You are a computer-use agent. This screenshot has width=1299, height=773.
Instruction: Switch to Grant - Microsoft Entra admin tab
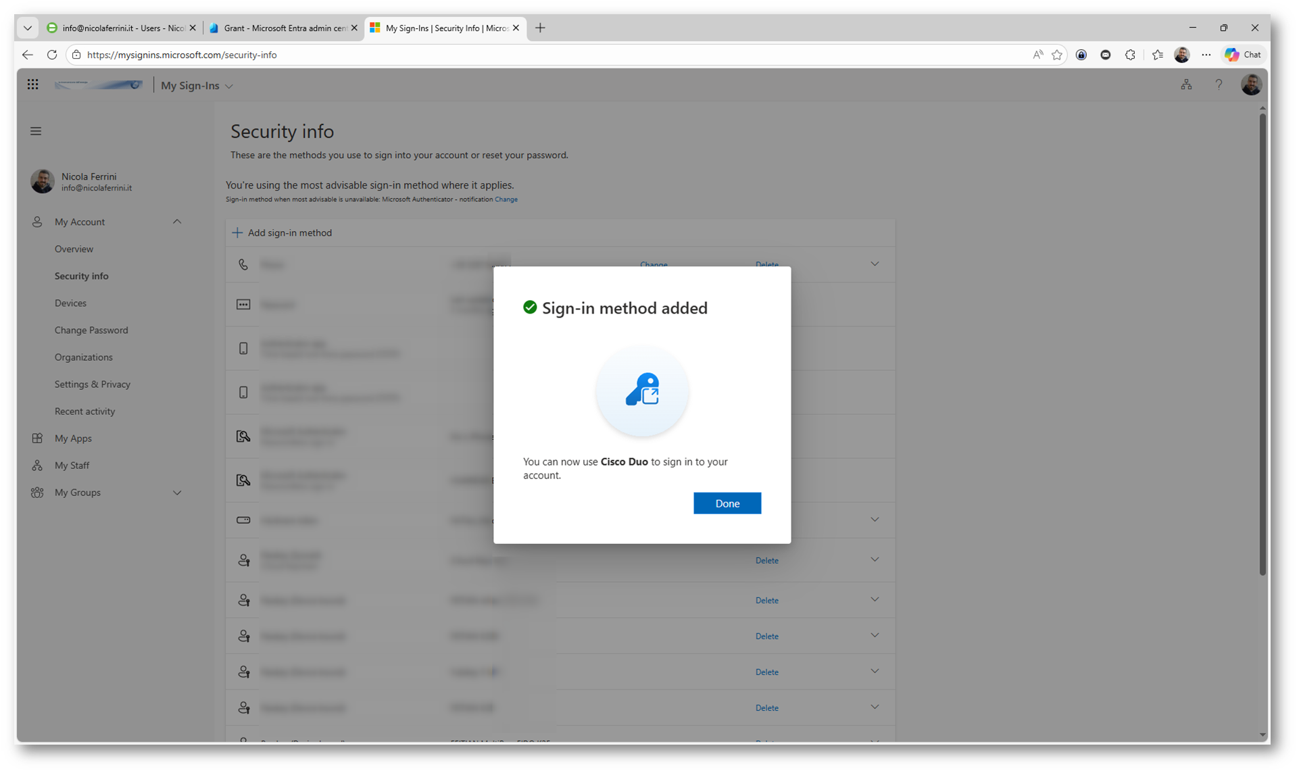[x=284, y=28]
